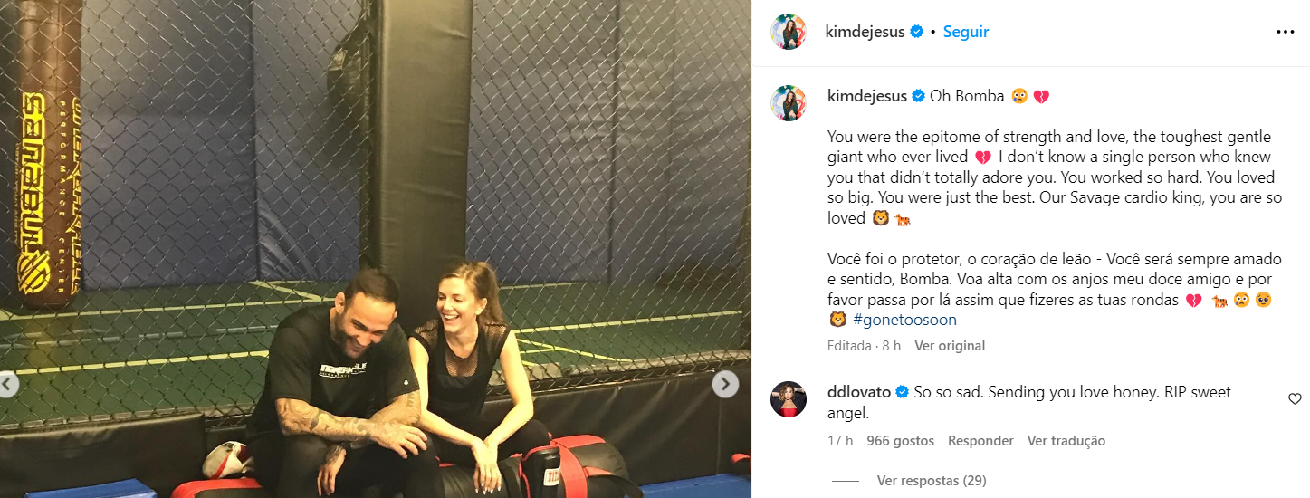1310x498 pixels.
Task: Open kimdejesus username in post header
Action: (x=865, y=32)
